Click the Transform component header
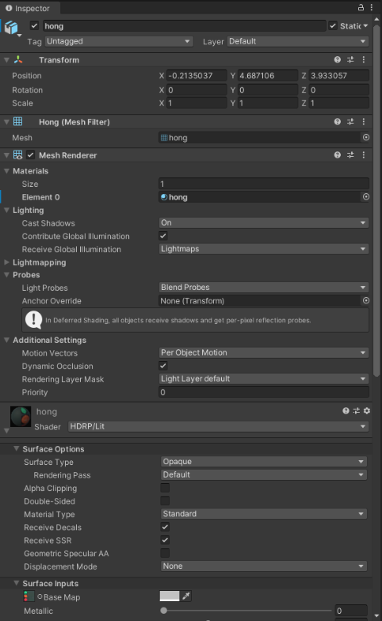382x621 pixels. coord(186,59)
